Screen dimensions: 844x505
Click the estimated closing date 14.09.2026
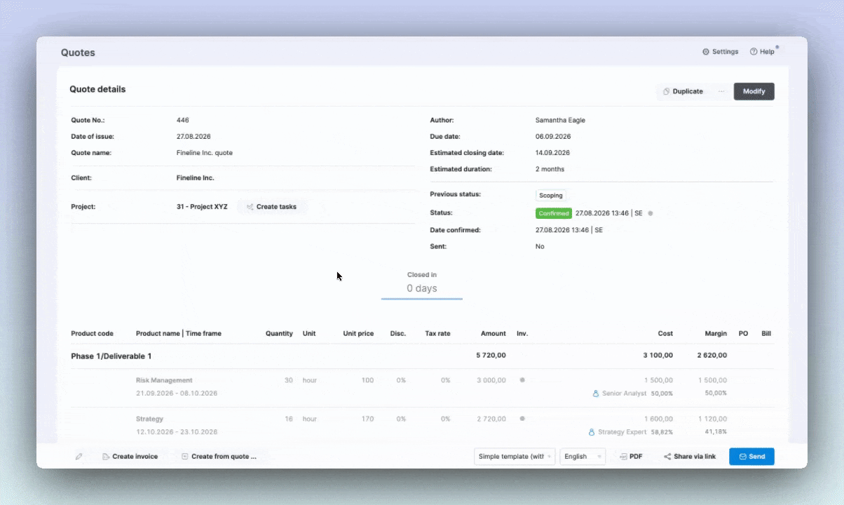[x=552, y=153]
